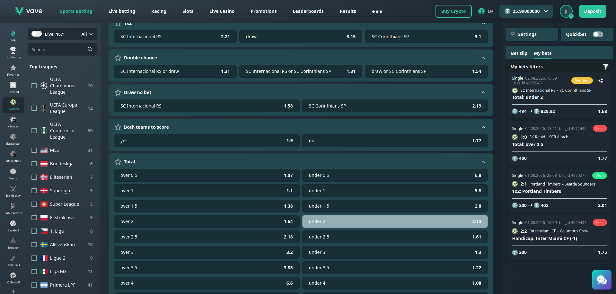The image size is (616, 294).
Task: Check the UEFA Conference League checkbox
Action: pos(34,131)
